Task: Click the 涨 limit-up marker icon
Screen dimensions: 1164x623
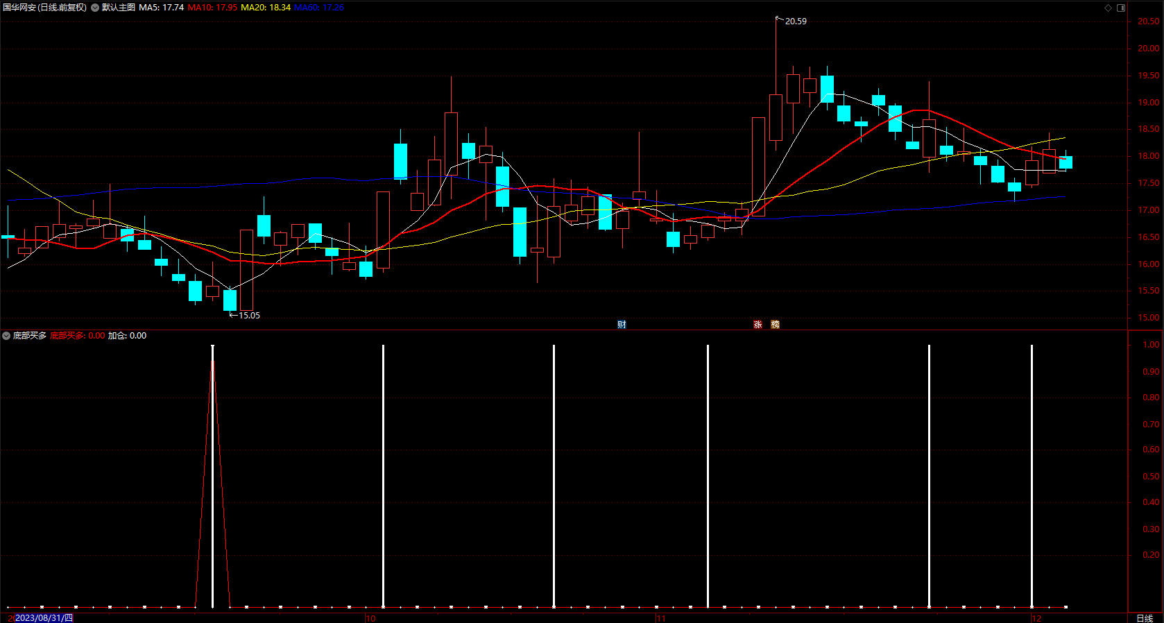Action: 758,325
